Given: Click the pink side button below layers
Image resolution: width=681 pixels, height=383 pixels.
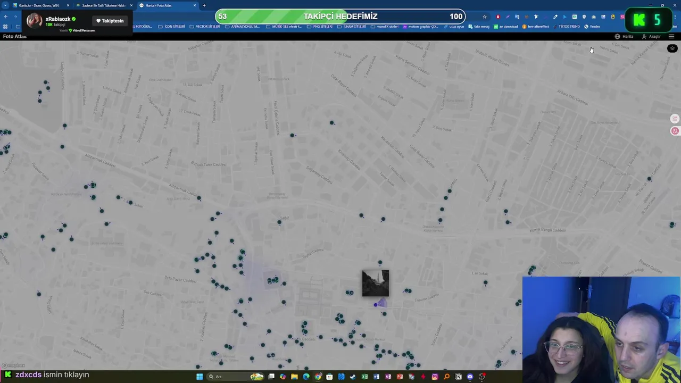Looking at the screenshot, I should pos(675,131).
